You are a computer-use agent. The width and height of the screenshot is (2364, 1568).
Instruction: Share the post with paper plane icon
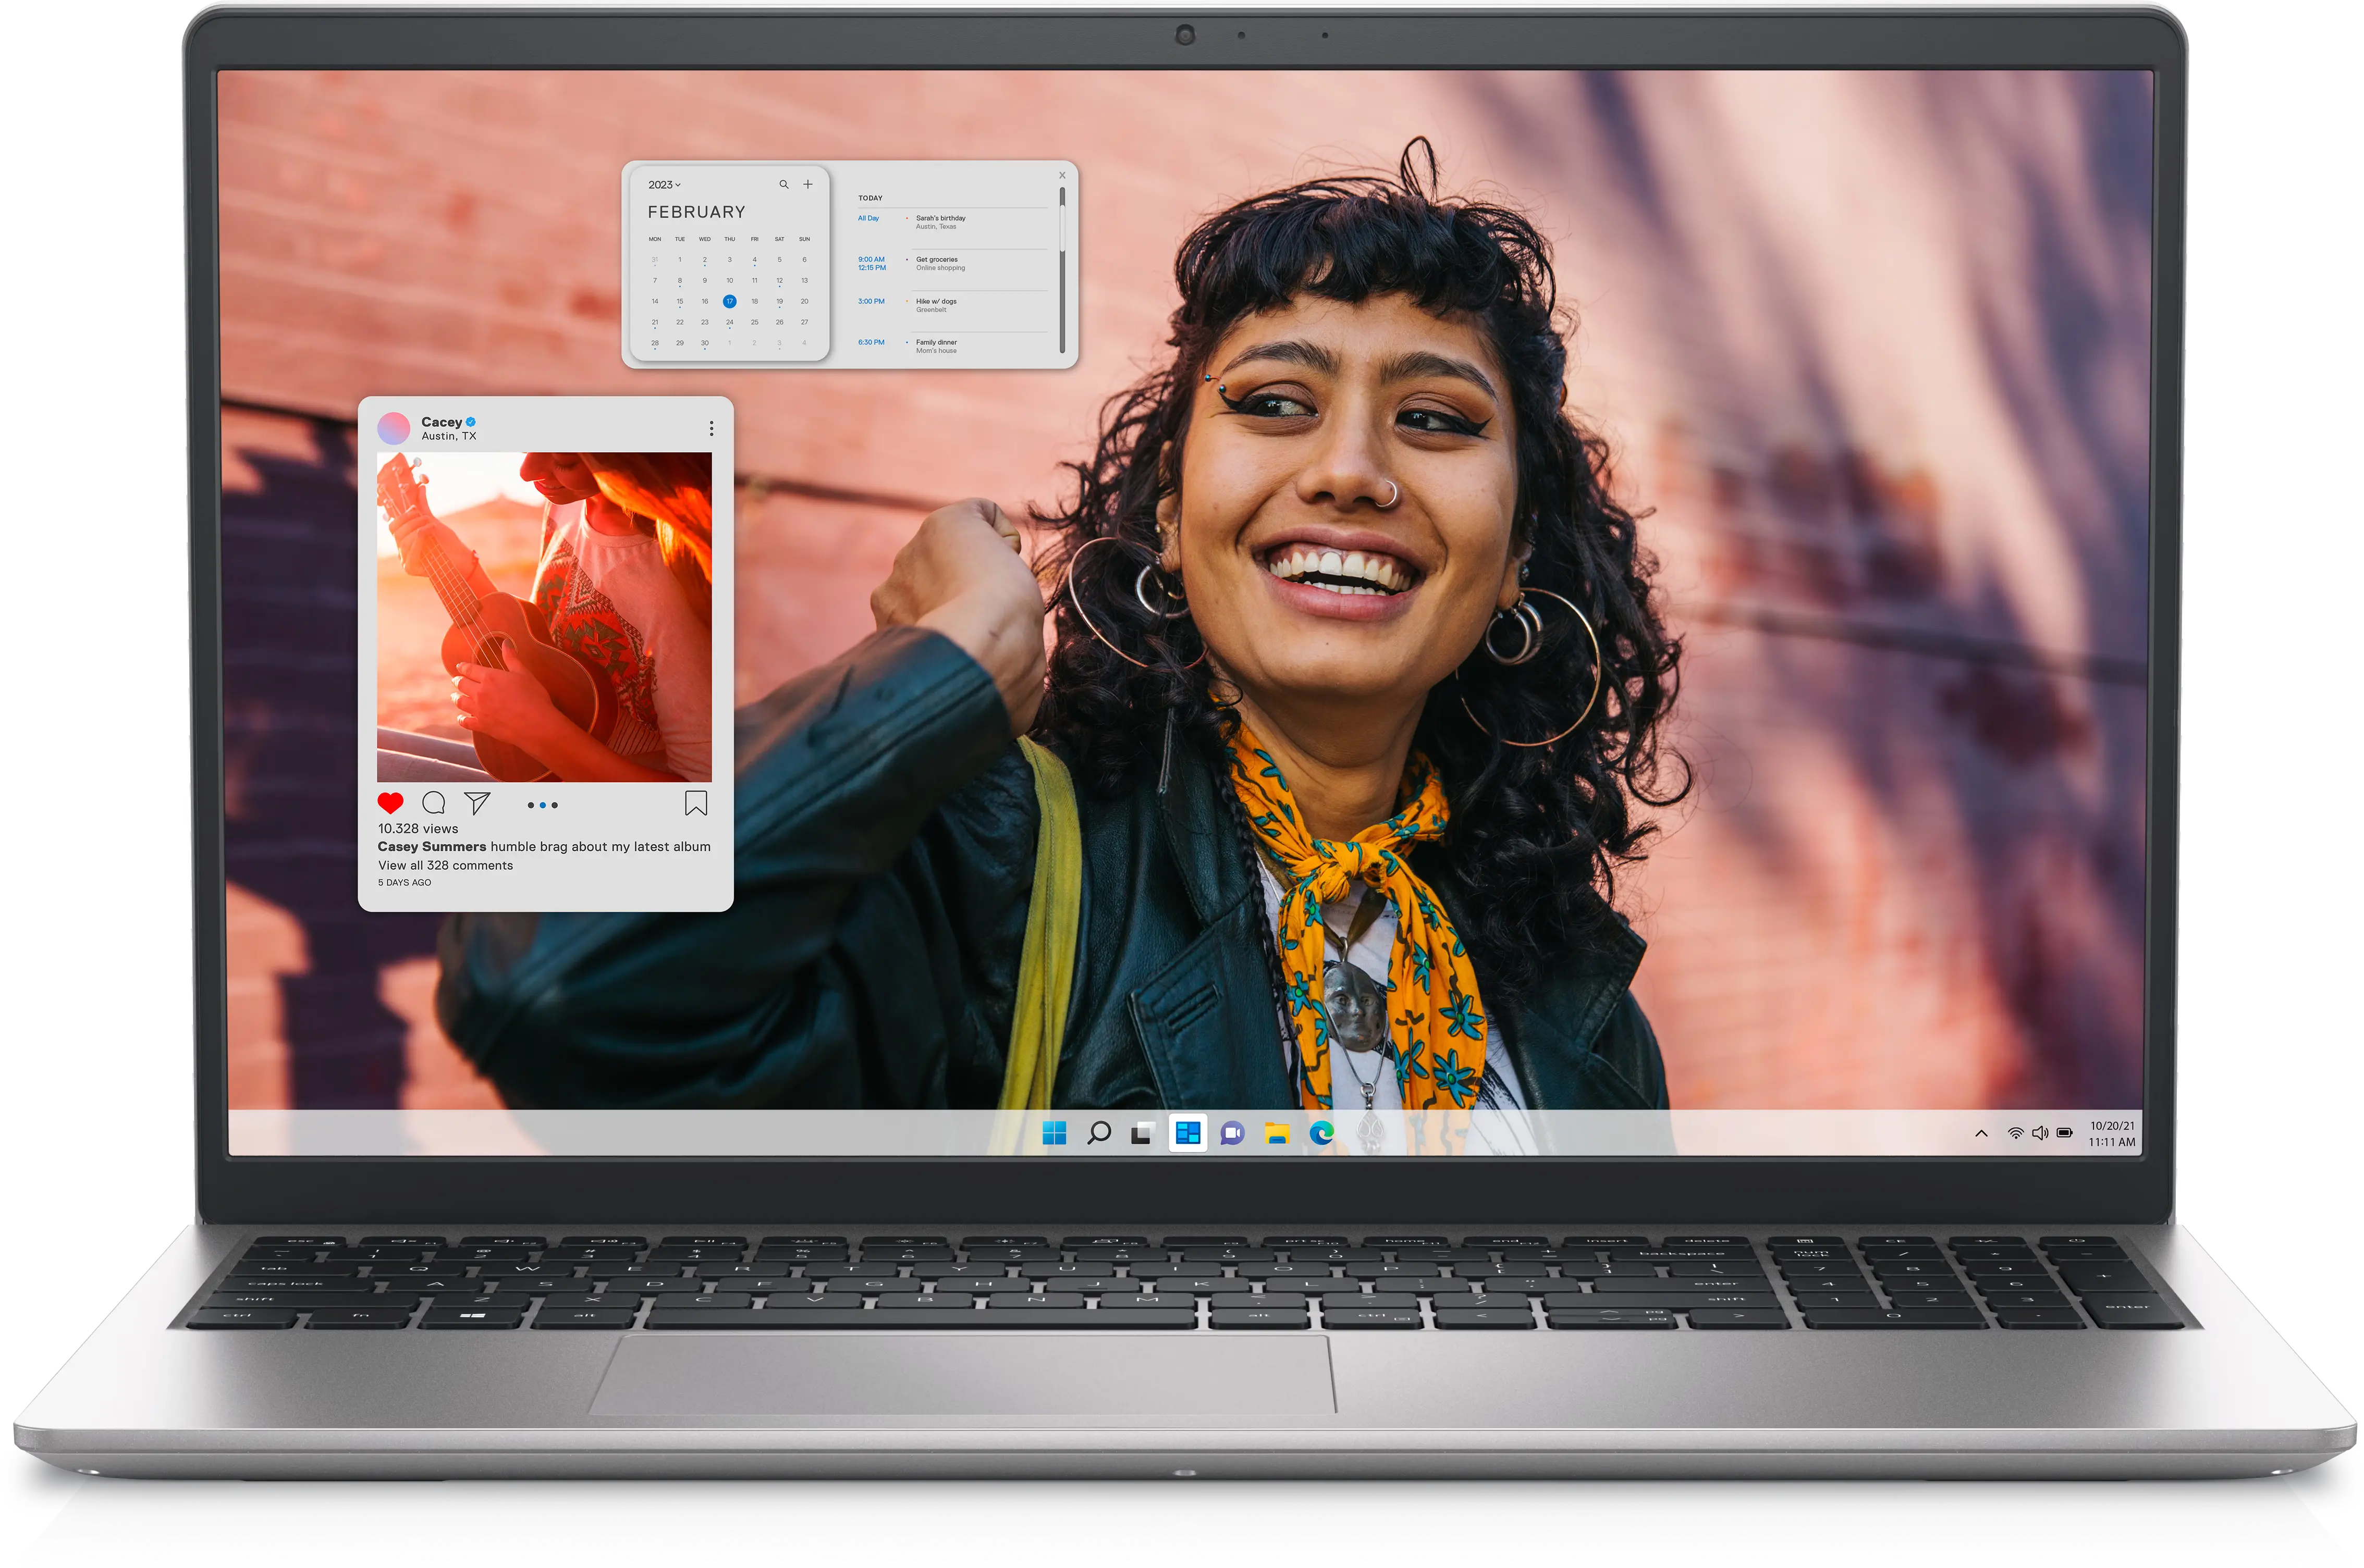(477, 803)
